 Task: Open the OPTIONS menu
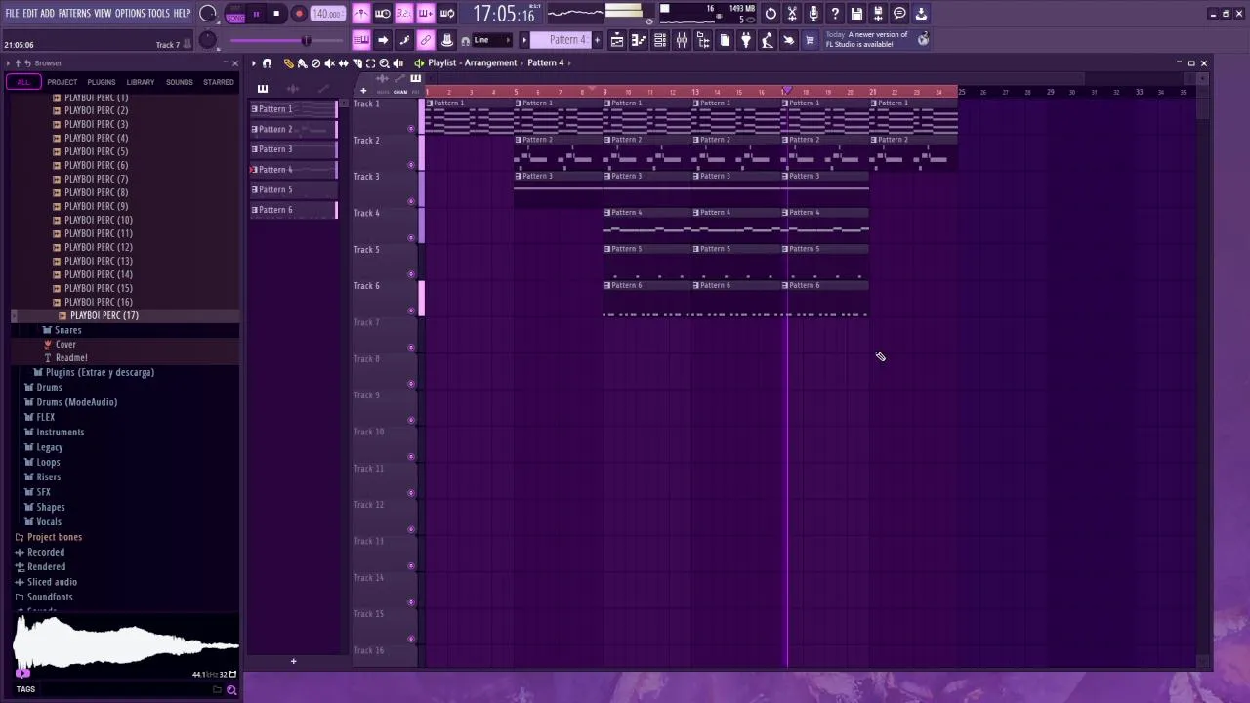(x=130, y=13)
